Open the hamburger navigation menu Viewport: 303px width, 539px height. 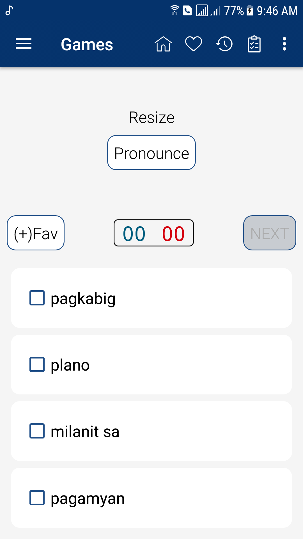click(24, 44)
